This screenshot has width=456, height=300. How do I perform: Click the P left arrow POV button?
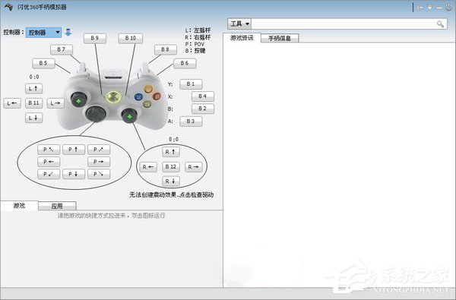pyautogui.click(x=49, y=162)
